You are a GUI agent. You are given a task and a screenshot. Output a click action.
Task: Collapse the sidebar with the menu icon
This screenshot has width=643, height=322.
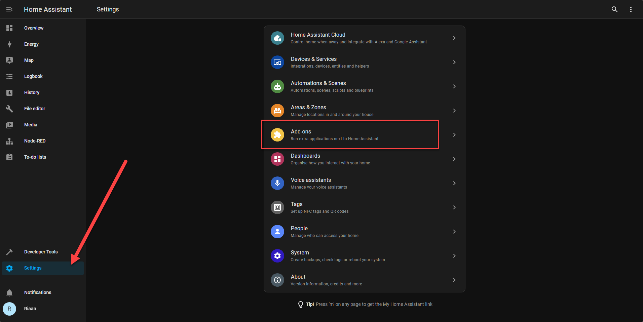point(9,9)
